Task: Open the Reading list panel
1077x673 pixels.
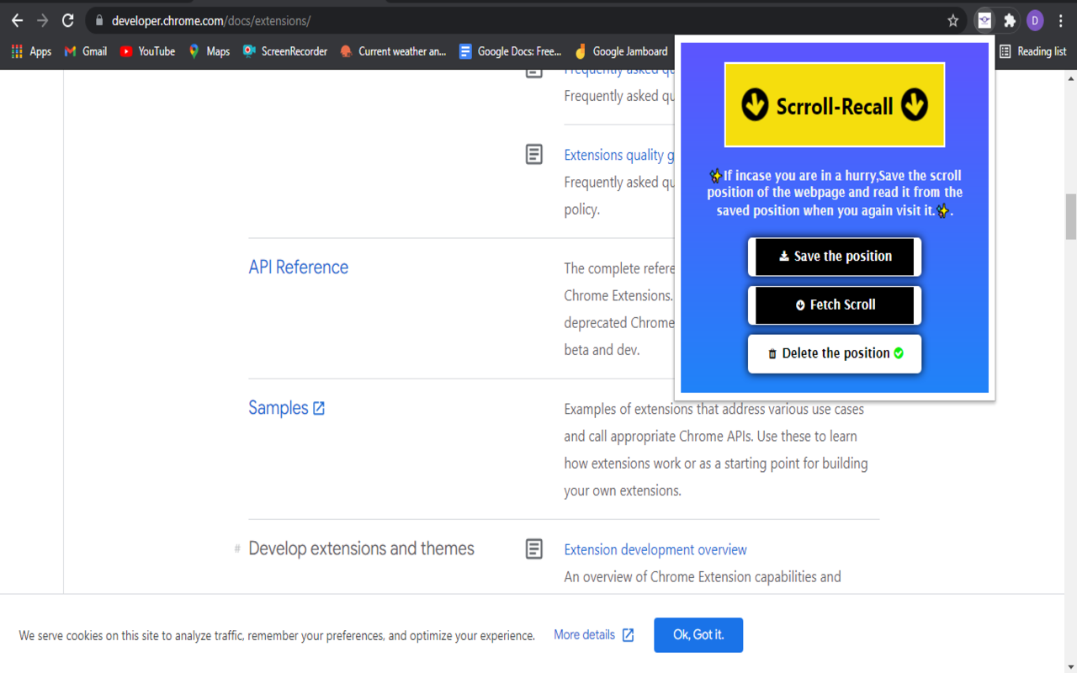Action: (1032, 51)
